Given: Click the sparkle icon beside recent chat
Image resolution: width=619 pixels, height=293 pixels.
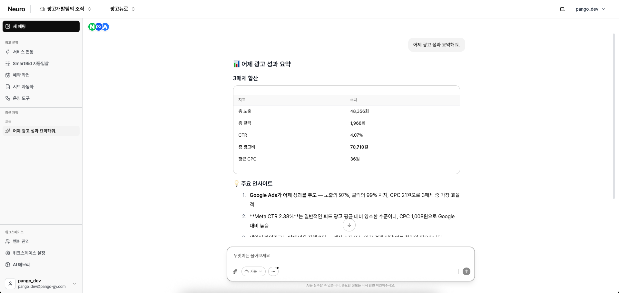Looking at the screenshot, I should click(x=8, y=131).
